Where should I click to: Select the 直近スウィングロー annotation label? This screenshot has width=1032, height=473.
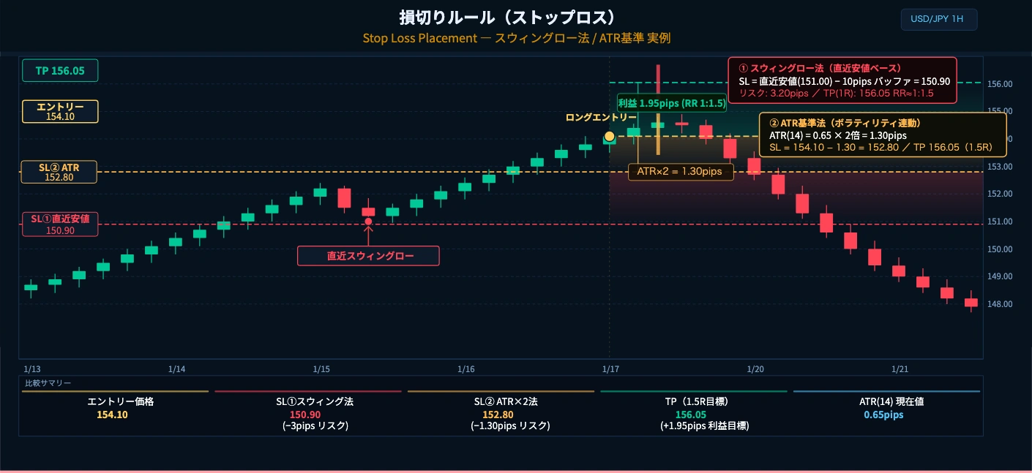click(x=368, y=256)
